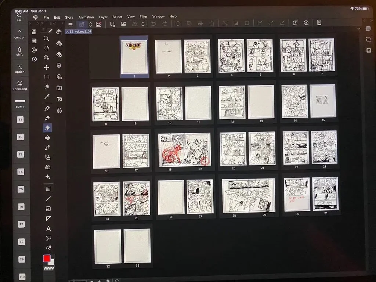Viewport: 376px width, 282px height.
Task: Toggle the highlighted pen-edit button in command bar
Action: [x=82, y=25]
